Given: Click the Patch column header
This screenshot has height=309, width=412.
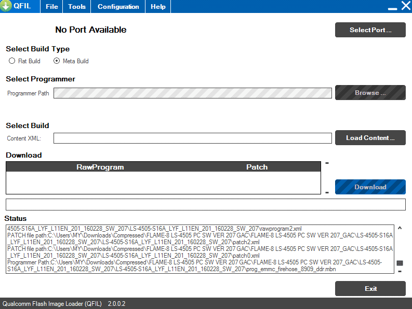Looking at the screenshot, I should [x=257, y=167].
